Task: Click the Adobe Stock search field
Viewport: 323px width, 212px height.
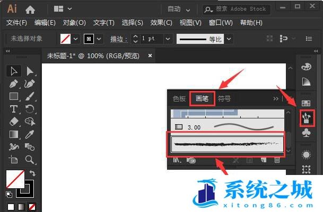Action: [x=237, y=9]
